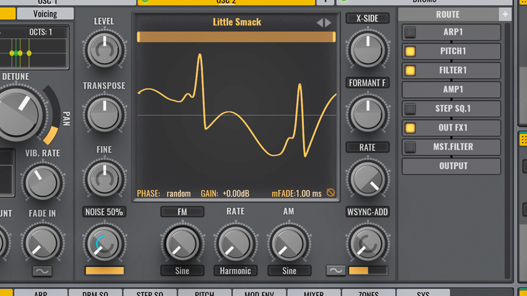
Task: Click the previous waveform arrow
Action: tap(320, 22)
